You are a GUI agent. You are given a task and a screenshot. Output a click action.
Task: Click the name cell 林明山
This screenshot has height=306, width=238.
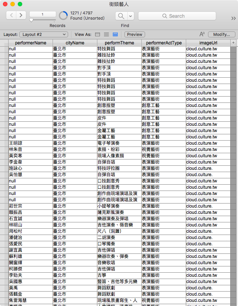31,225
